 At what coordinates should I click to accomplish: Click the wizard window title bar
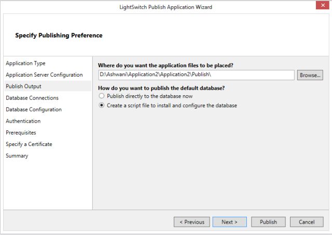(x=165, y=7)
